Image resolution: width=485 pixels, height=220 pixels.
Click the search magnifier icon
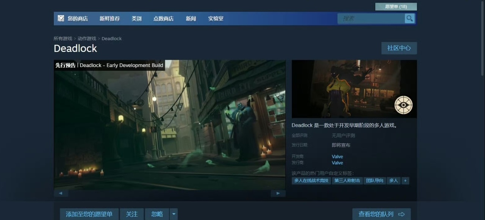coord(409,18)
